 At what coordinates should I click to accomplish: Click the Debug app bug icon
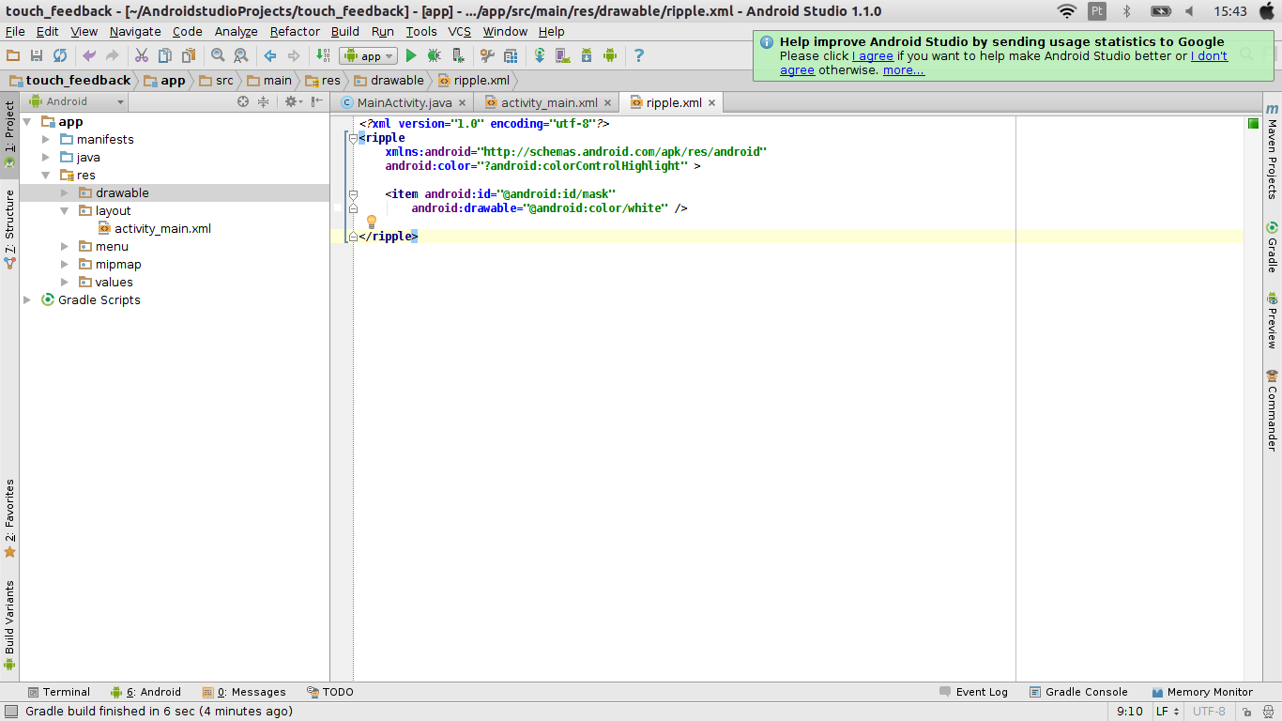[435, 56]
